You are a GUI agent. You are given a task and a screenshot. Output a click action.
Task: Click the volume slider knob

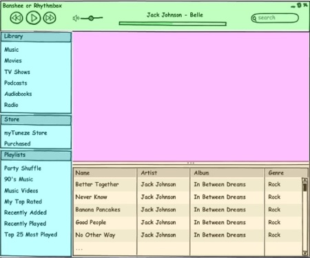91,18
